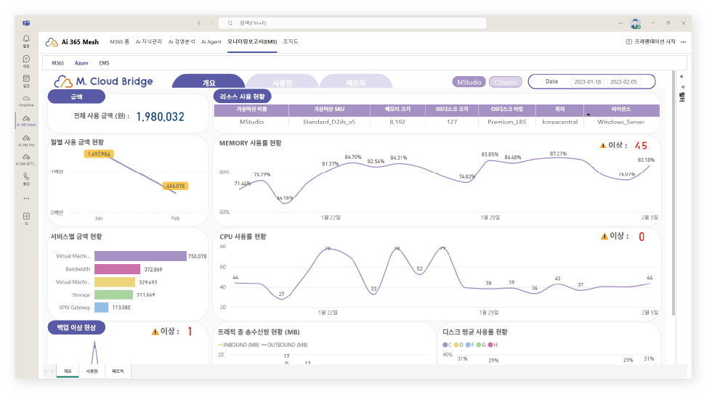Sort by the 가상머신 SKU column header
Screen dimensions: 712x399
tap(329, 110)
